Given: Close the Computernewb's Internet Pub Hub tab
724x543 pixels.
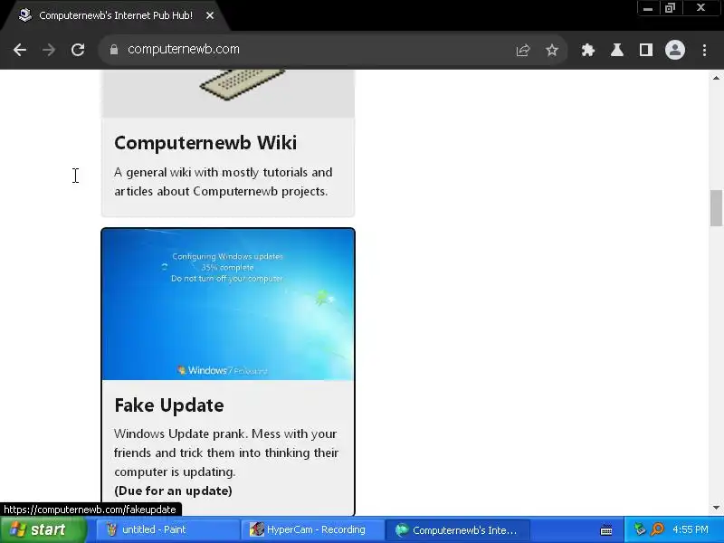Looking at the screenshot, I should tap(210, 15).
